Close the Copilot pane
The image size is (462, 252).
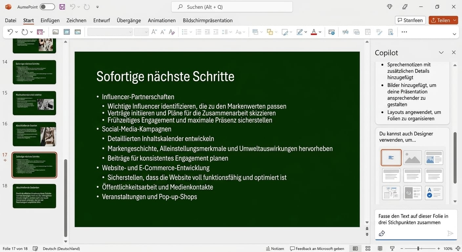pos(454,52)
